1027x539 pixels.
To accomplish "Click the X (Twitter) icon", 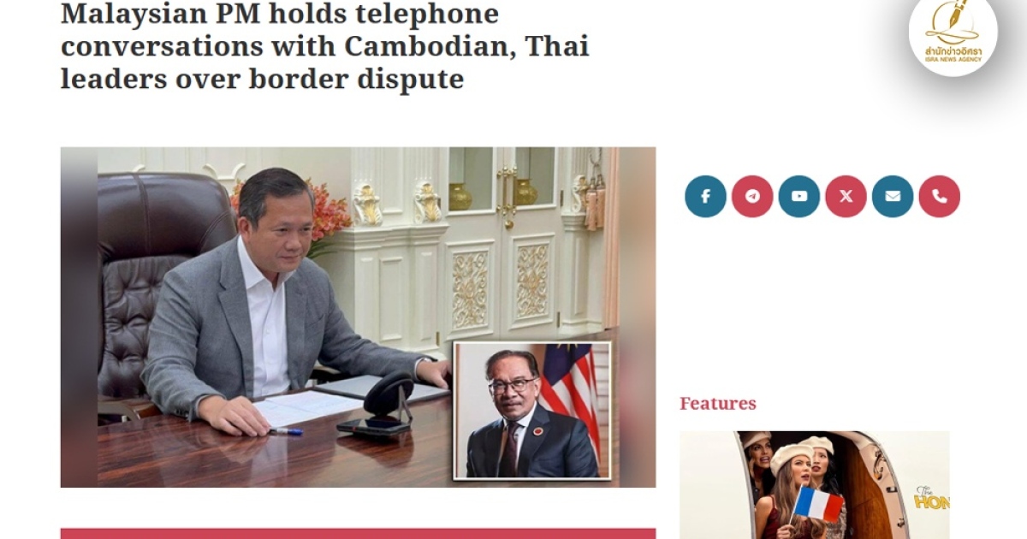I will tap(846, 196).
